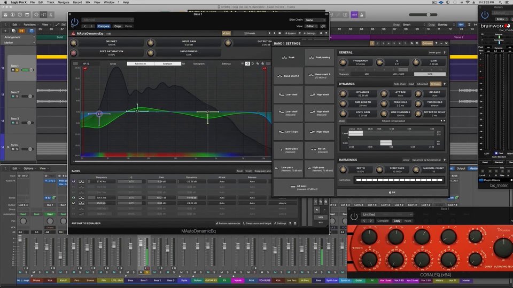Open the View Editor dropdown
The image size is (513, 288).
[311, 26]
